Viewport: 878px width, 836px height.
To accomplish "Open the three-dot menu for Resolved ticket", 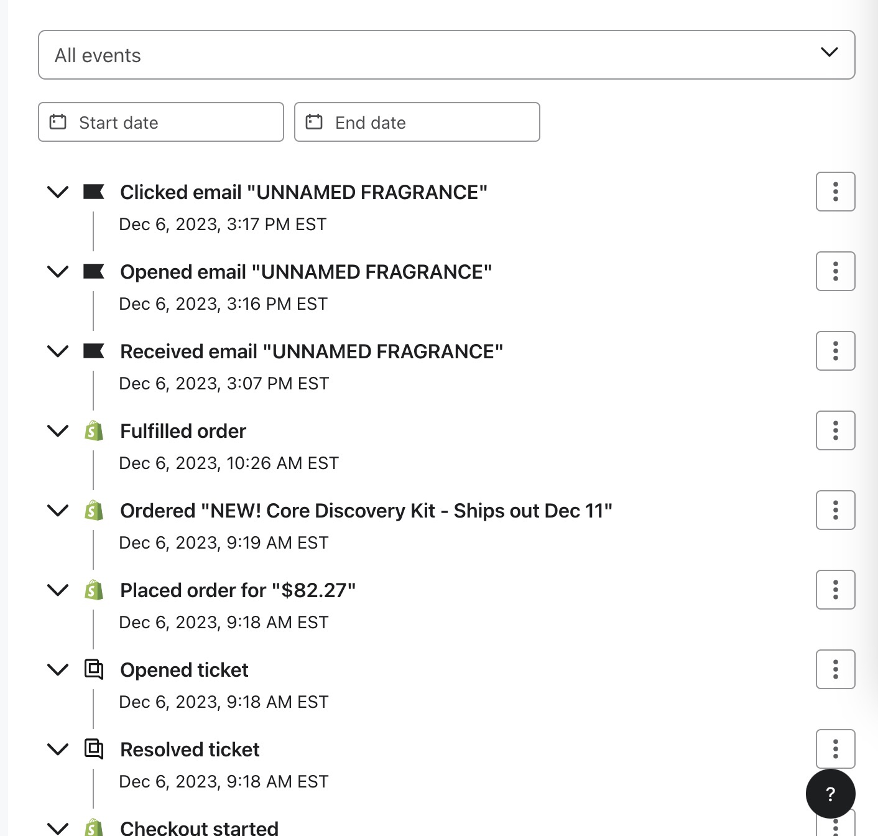I will pos(835,749).
